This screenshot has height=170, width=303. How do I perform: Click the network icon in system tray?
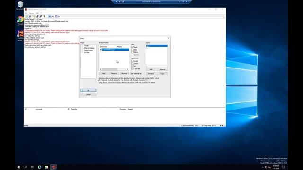coord(266,167)
